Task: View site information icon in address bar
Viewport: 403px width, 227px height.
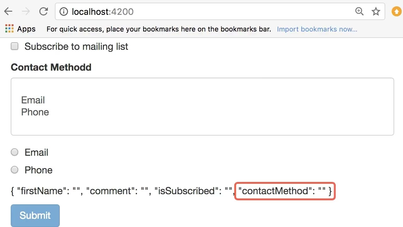Action: pyautogui.click(x=64, y=12)
